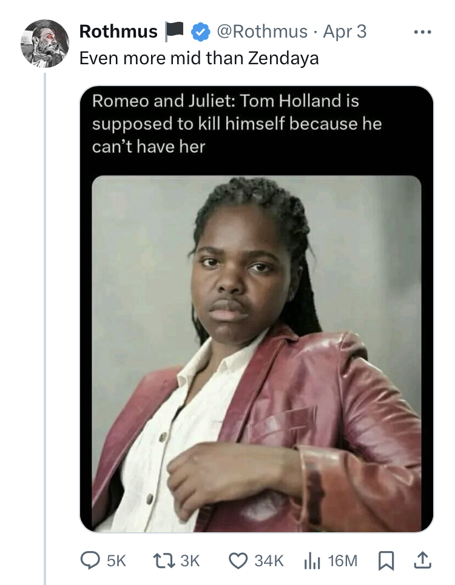Click the 3K reposts count

point(190,561)
